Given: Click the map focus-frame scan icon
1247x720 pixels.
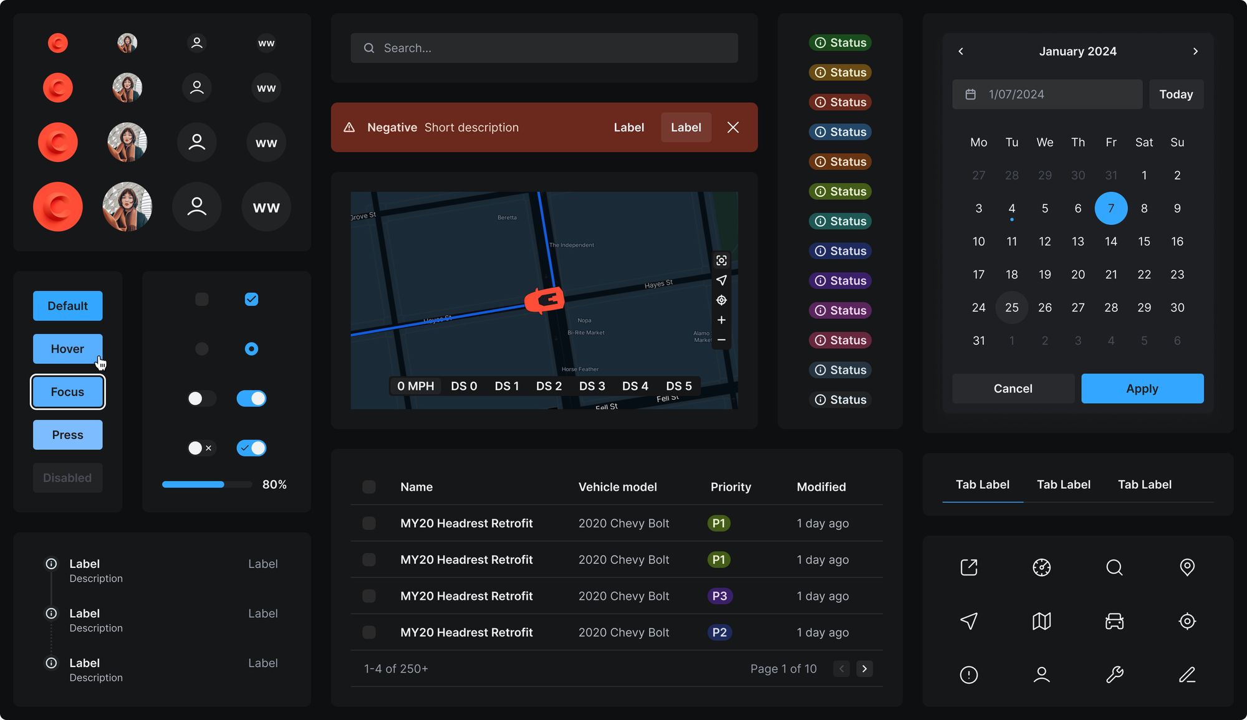Looking at the screenshot, I should [721, 260].
